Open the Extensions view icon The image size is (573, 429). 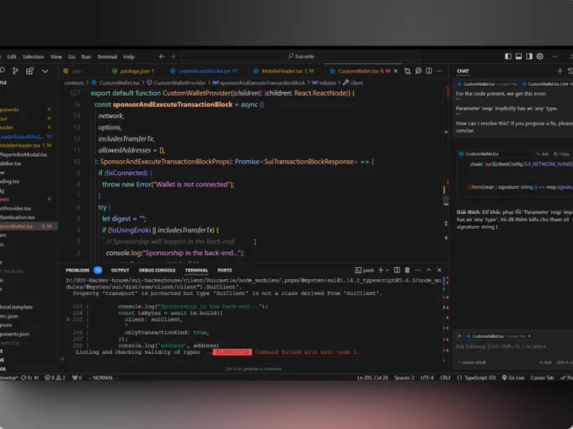[x=29, y=71]
